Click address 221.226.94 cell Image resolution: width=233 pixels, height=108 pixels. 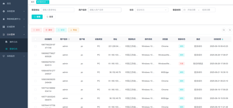pyautogui.click(x=115, y=46)
